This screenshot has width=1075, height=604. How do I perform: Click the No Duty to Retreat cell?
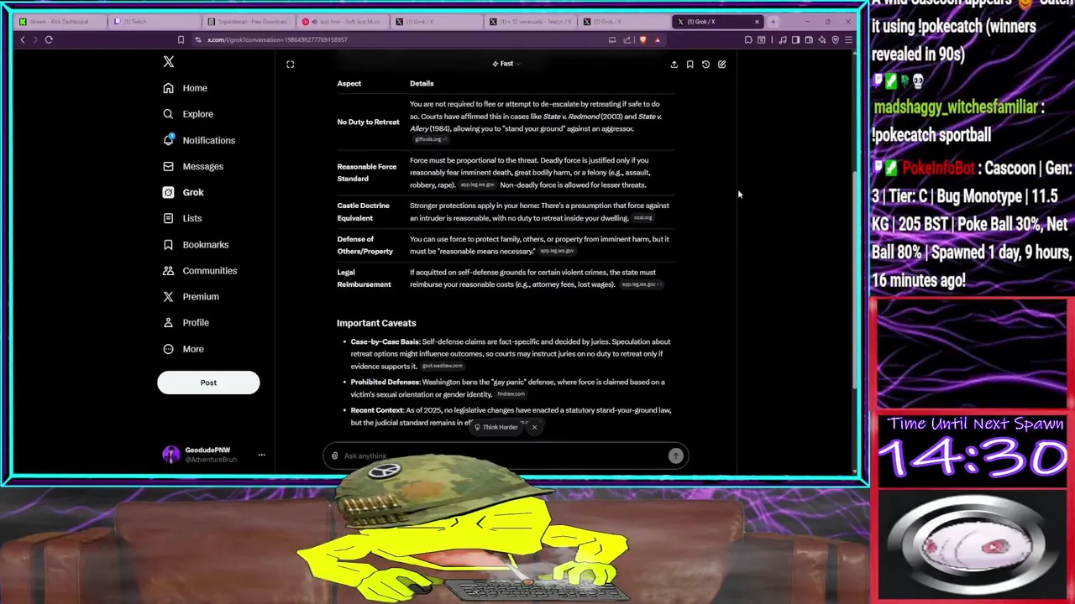coord(368,122)
